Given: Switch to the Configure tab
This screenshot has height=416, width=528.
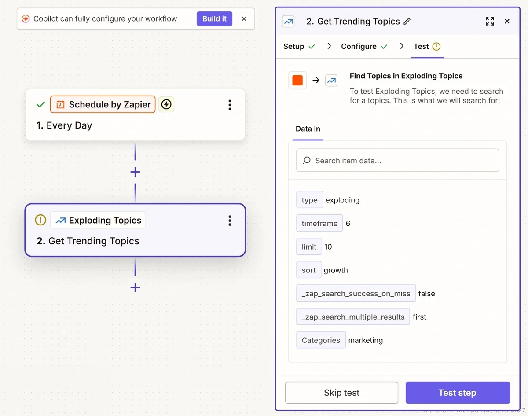Looking at the screenshot, I should tap(364, 46).
